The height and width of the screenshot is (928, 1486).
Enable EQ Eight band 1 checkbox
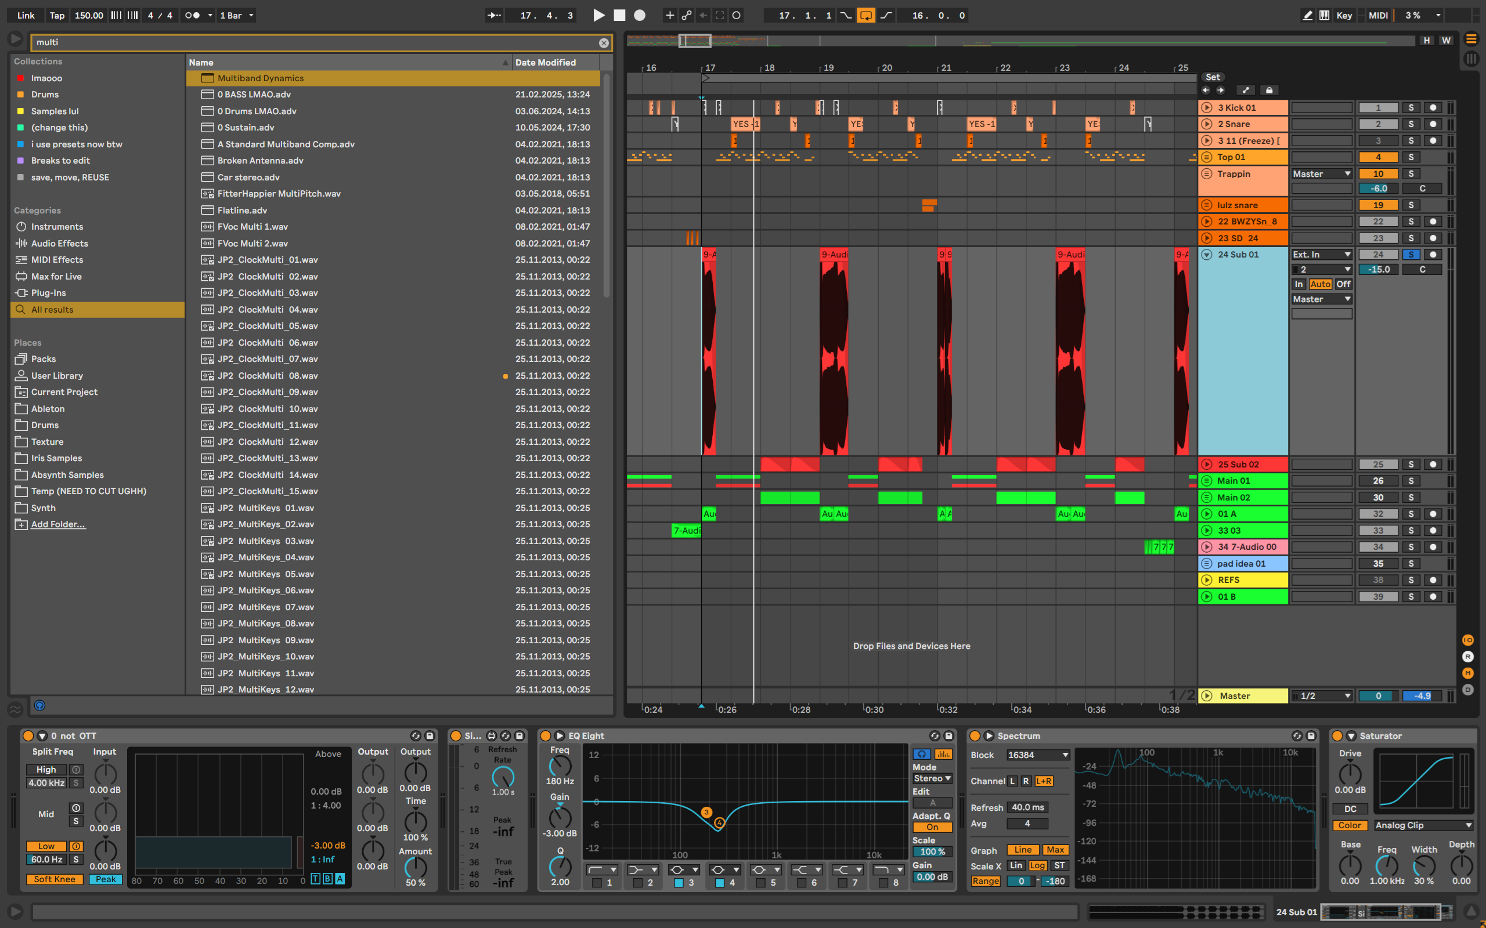point(596,883)
